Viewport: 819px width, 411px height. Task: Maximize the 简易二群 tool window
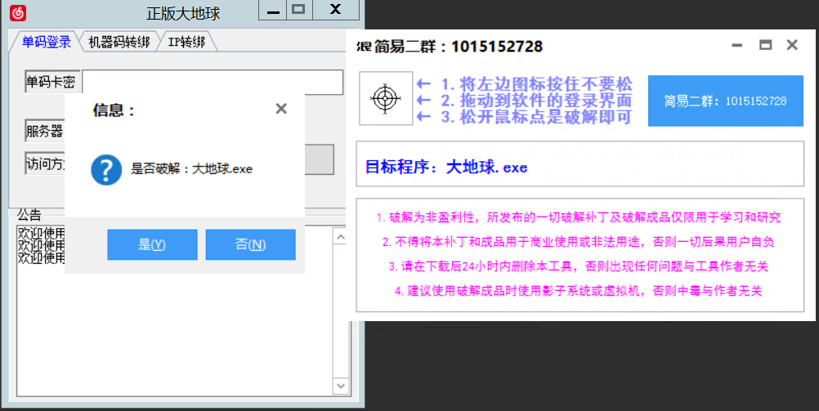765,46
